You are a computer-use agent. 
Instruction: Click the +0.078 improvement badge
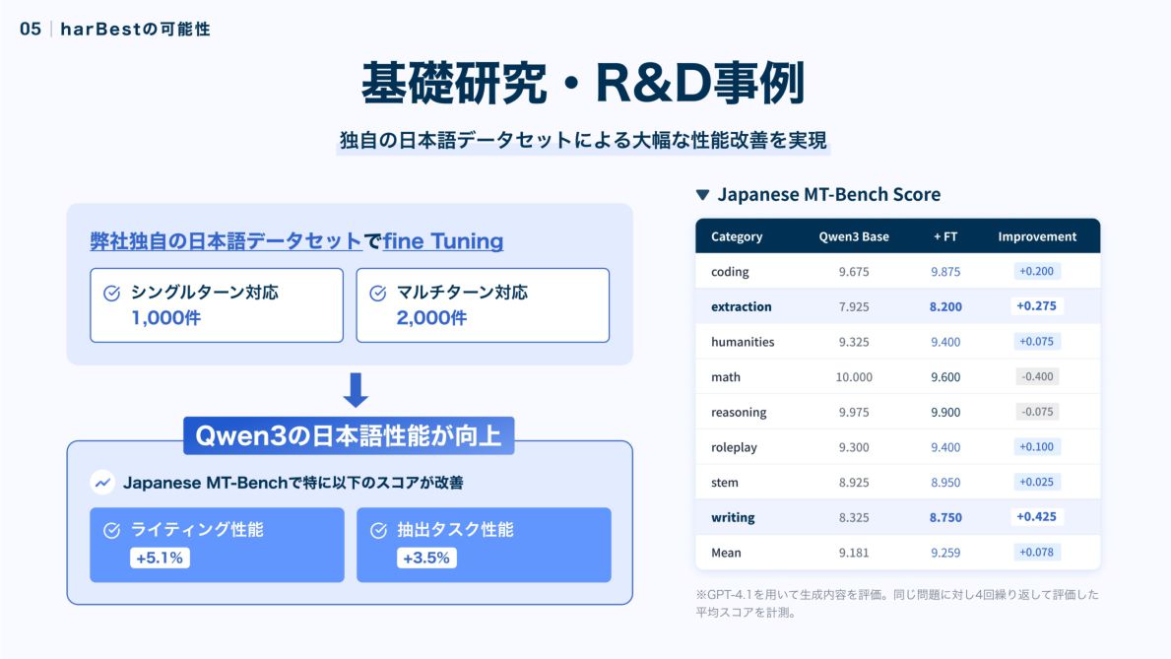click(1037, 553)
